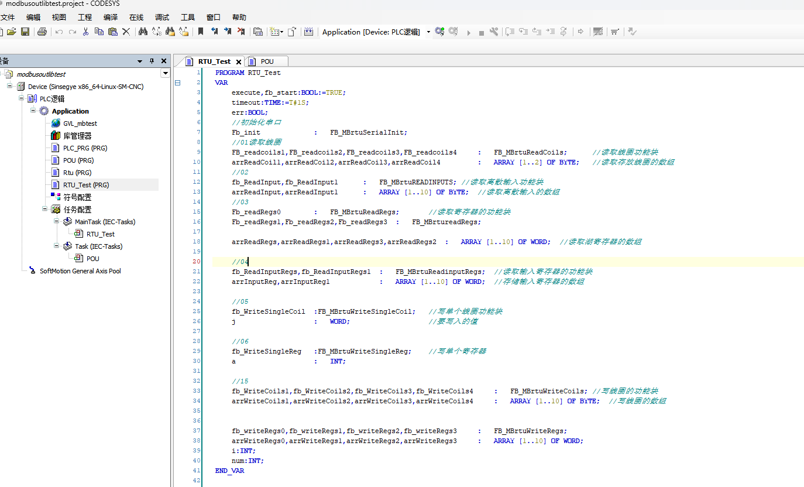
Task: Select GVL_mbtest in the device tree
Action: (x=80, y=124)
